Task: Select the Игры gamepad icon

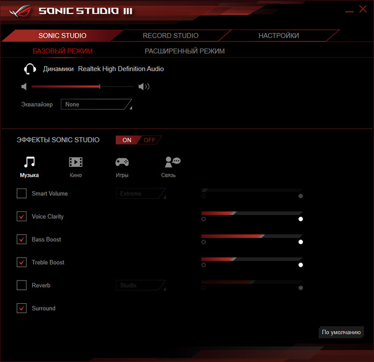Action: point(122,162)
